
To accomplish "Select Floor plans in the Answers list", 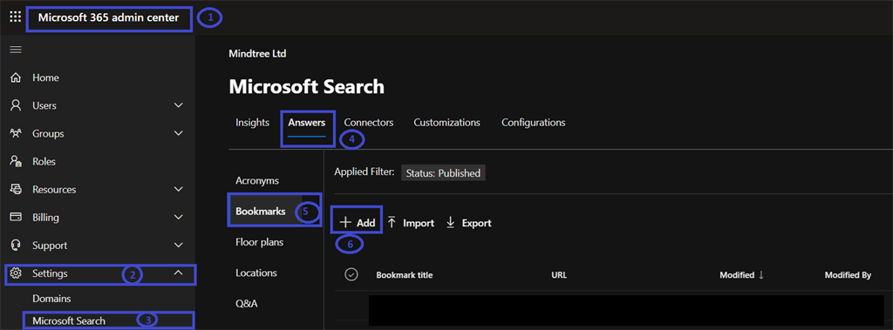I will click(x=260, y=242).
